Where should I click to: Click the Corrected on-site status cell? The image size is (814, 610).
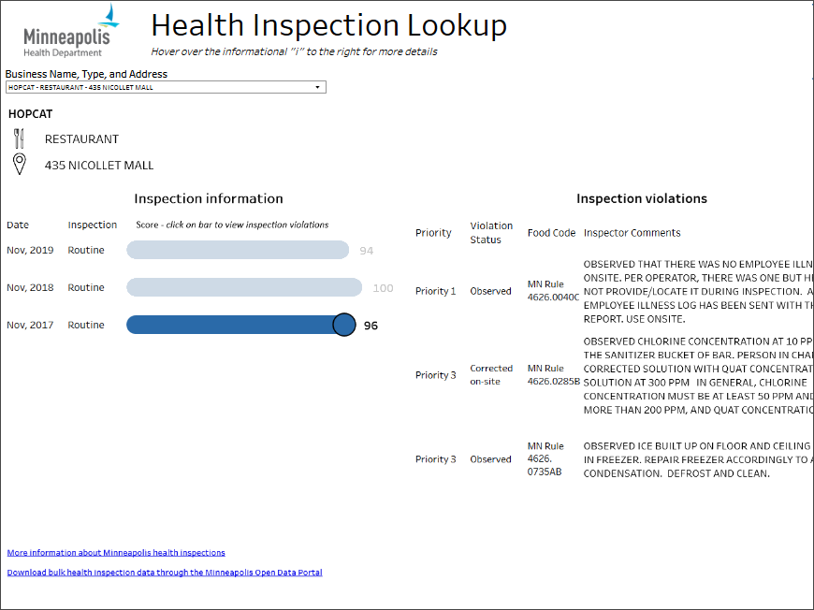491,375
